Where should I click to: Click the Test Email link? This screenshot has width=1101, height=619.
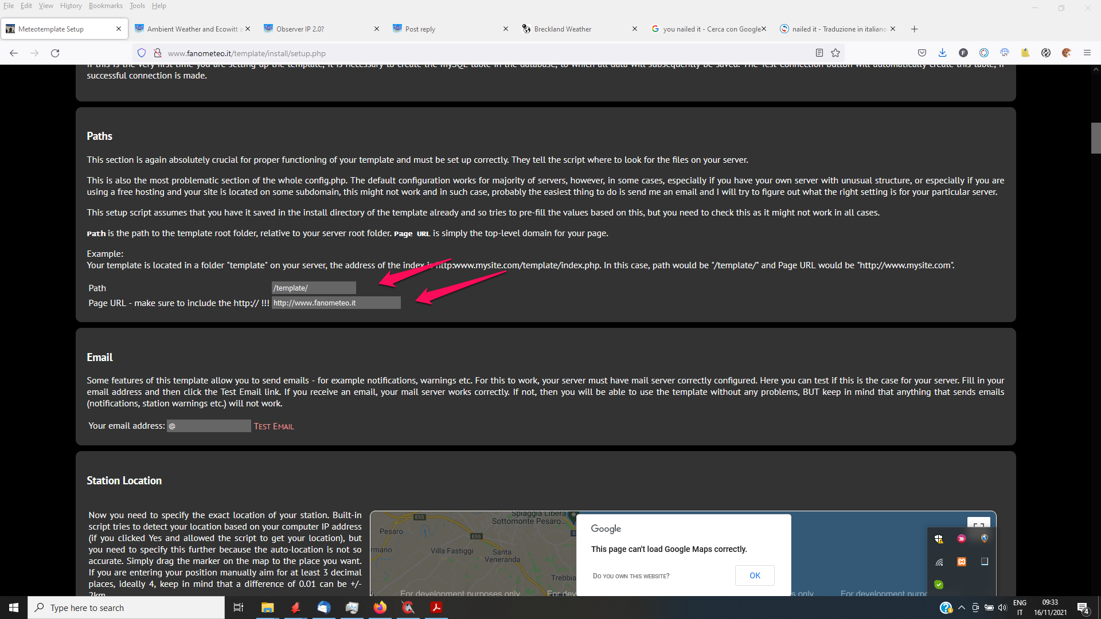tap(274, 426)
